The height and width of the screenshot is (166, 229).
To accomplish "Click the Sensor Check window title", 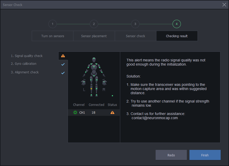I will (12, 5).
